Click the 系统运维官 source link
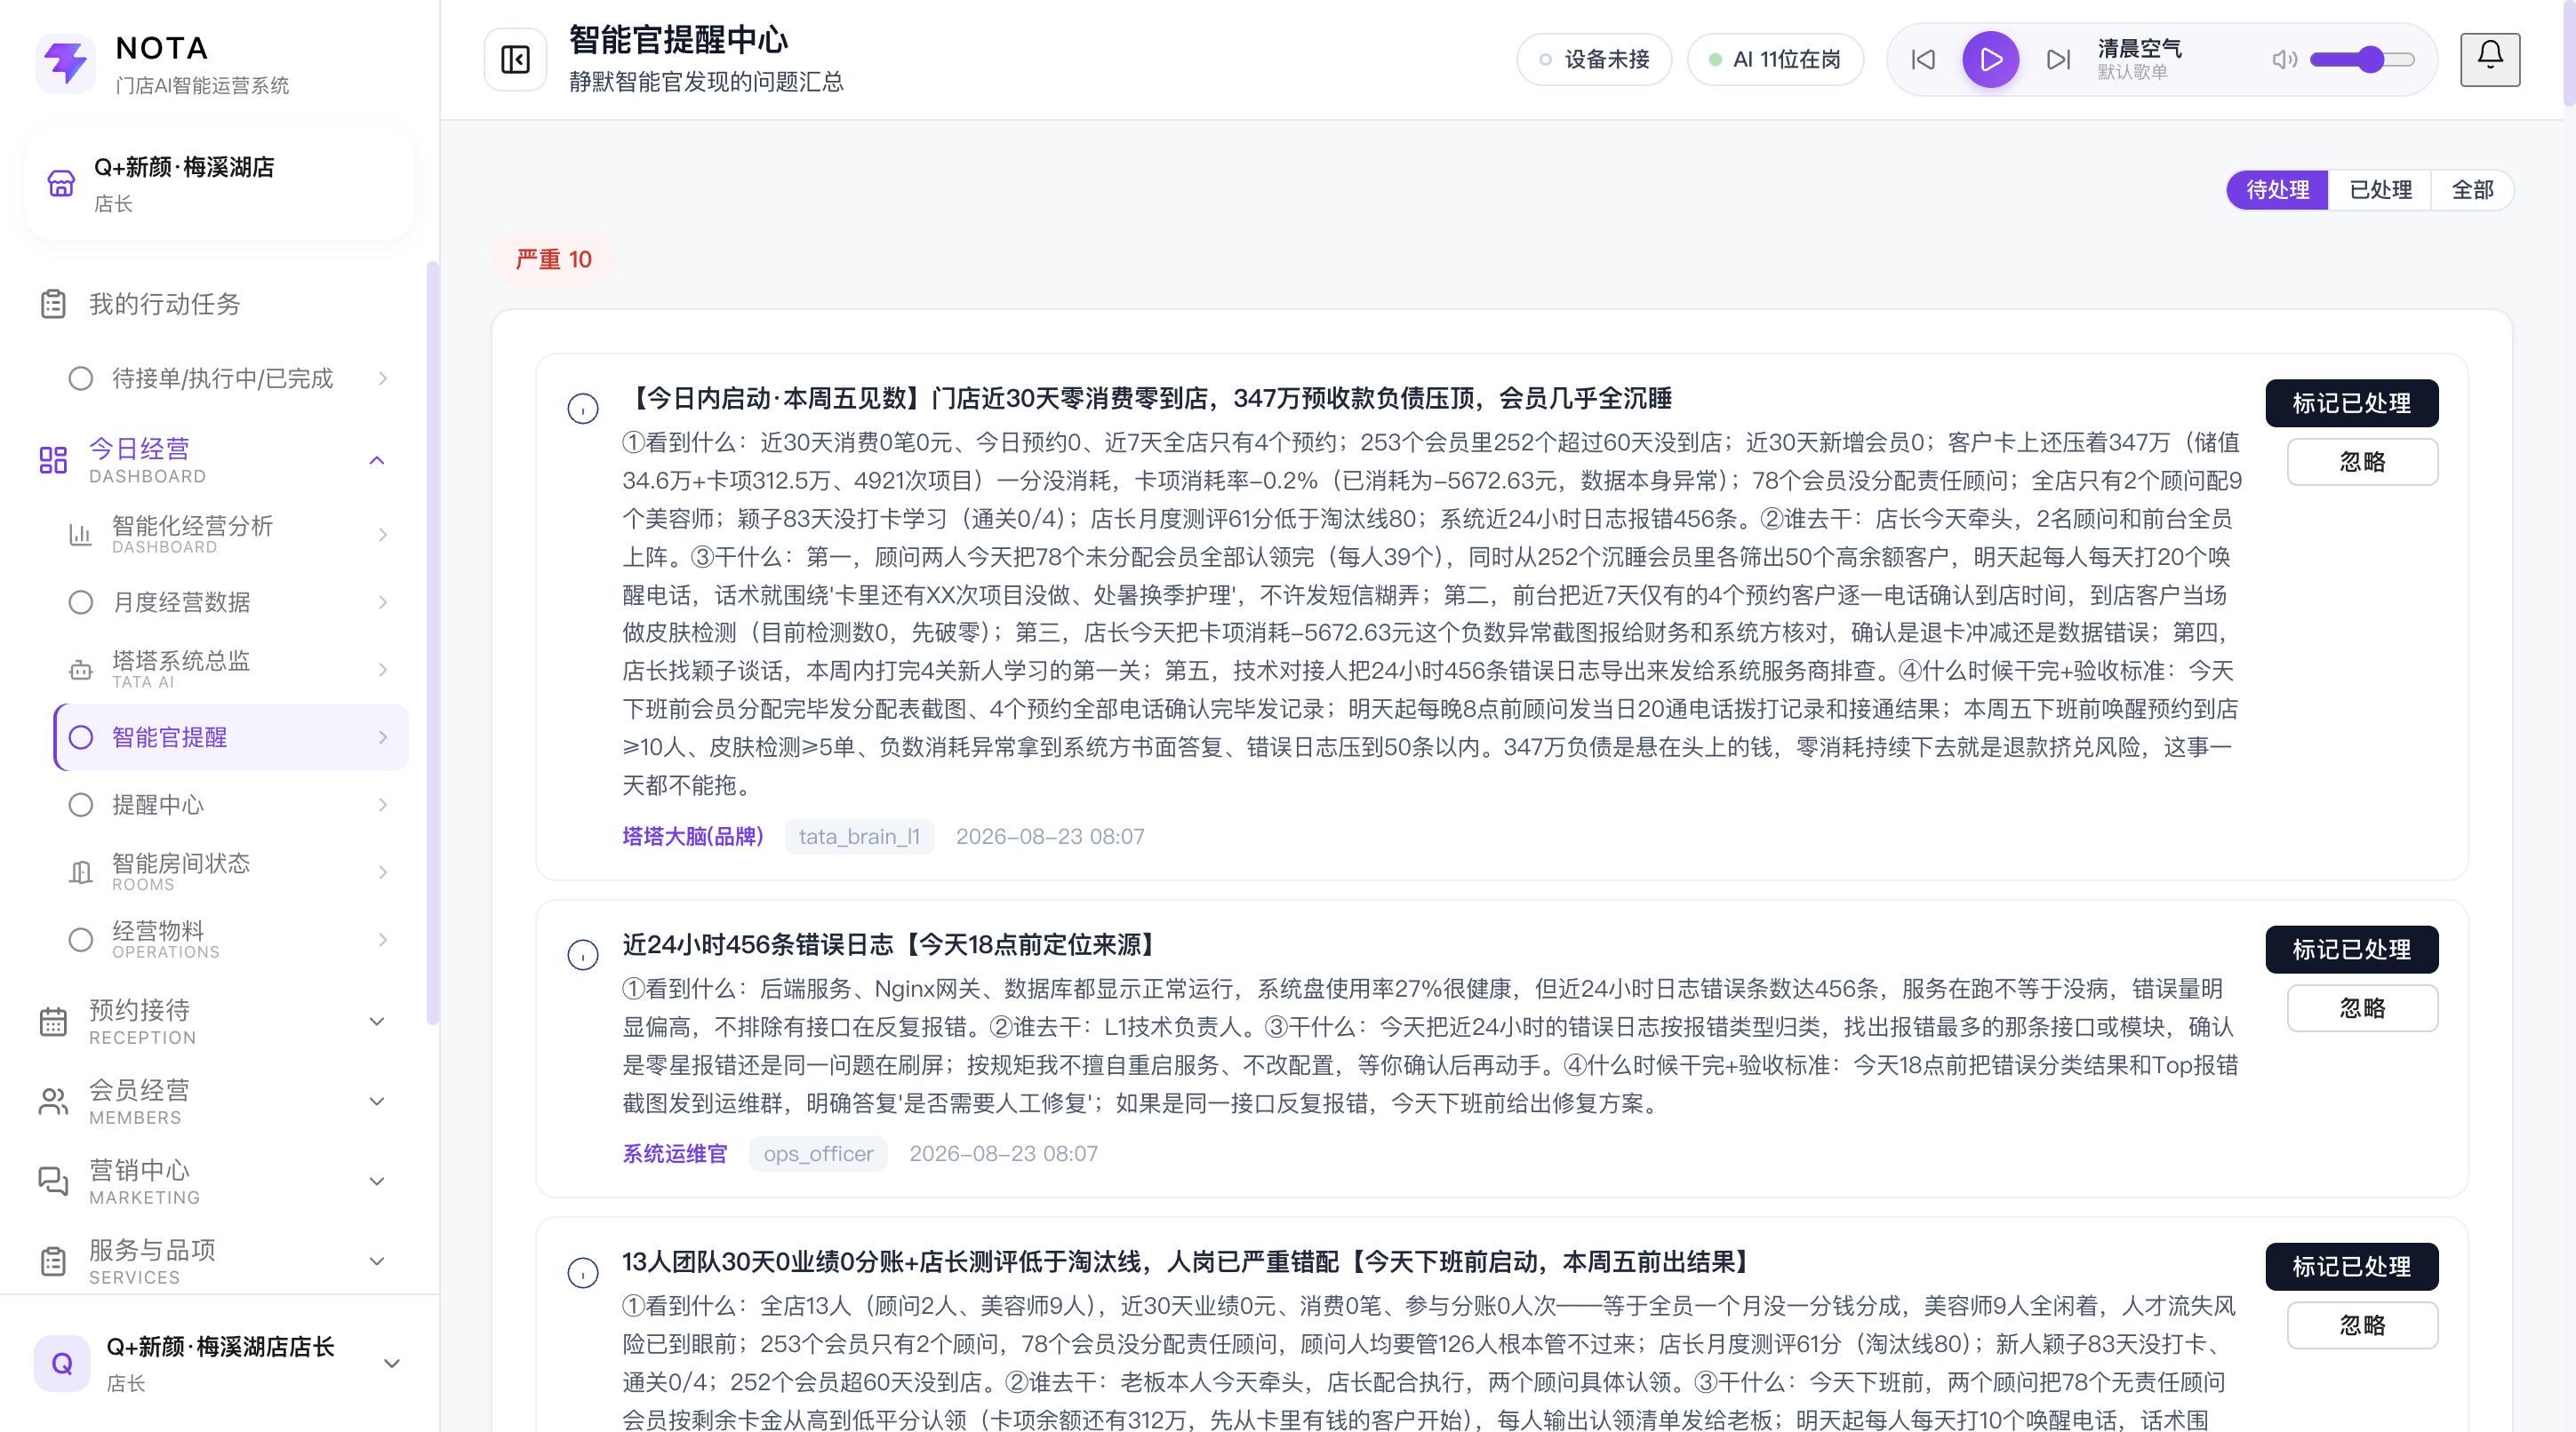This screenshot has height=1432, width=2576. (675, 1154)
